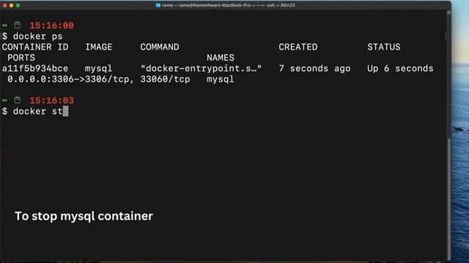Click the CONTAINER ID column header

[35, 47]
